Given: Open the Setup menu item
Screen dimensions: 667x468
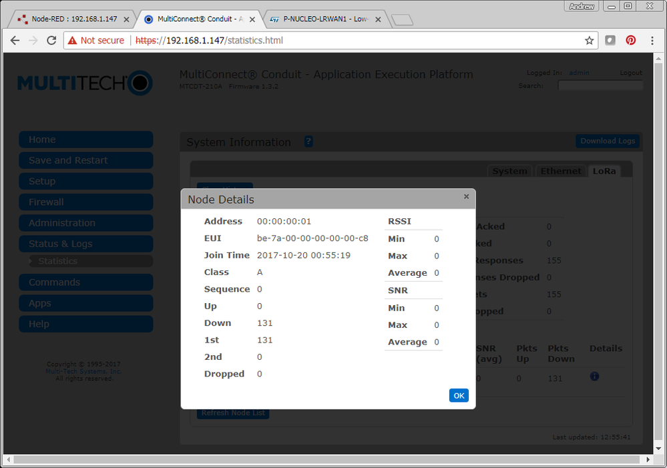Looking at the screenshot, I should pyautogui.click(x=86, y=181).
